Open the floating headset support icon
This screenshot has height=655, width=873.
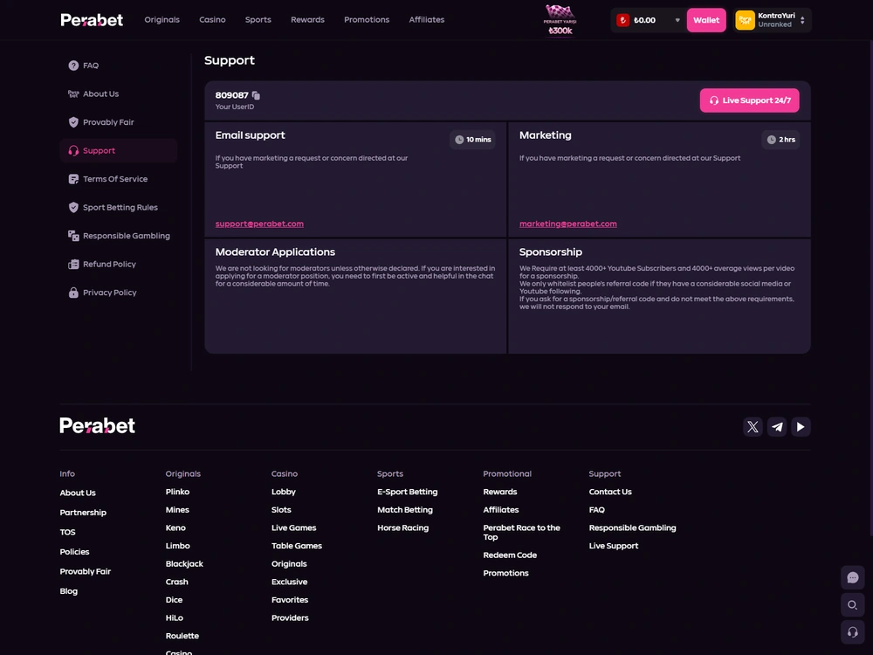[852, 632]
